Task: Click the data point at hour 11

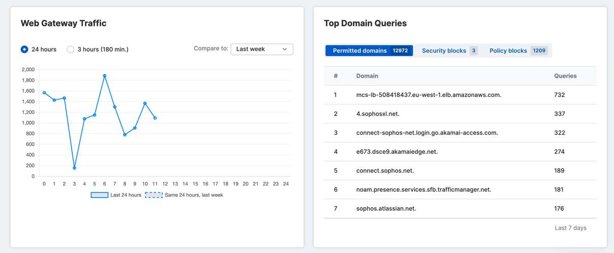Action: pos(155,118)
